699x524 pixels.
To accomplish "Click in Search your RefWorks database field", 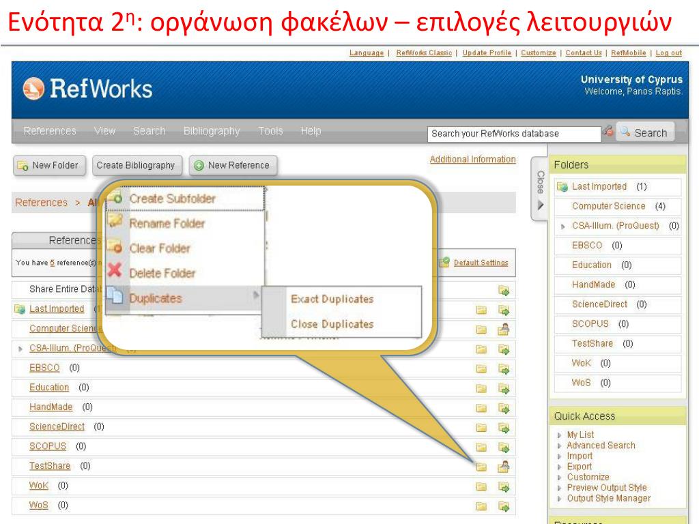I will tap(514, 134).
